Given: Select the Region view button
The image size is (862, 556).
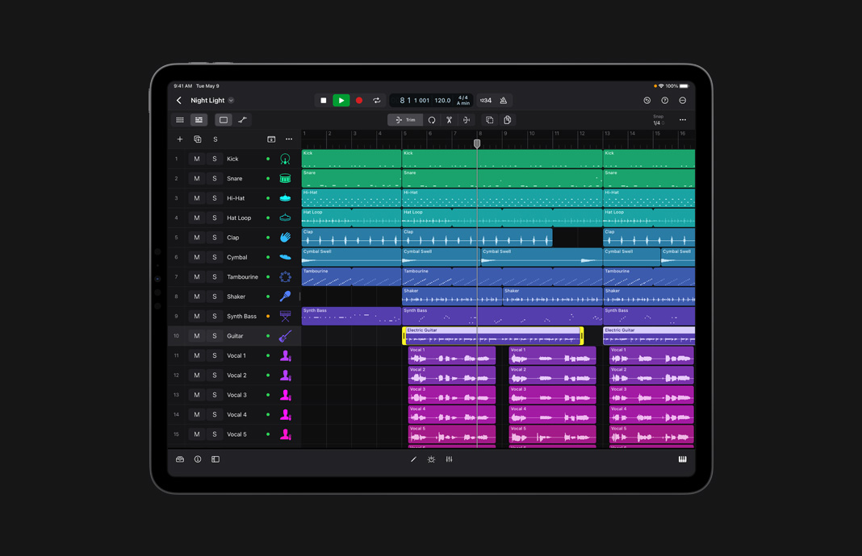Looking at the screenshot, I should pyautogui.click(x=224, y=120).
